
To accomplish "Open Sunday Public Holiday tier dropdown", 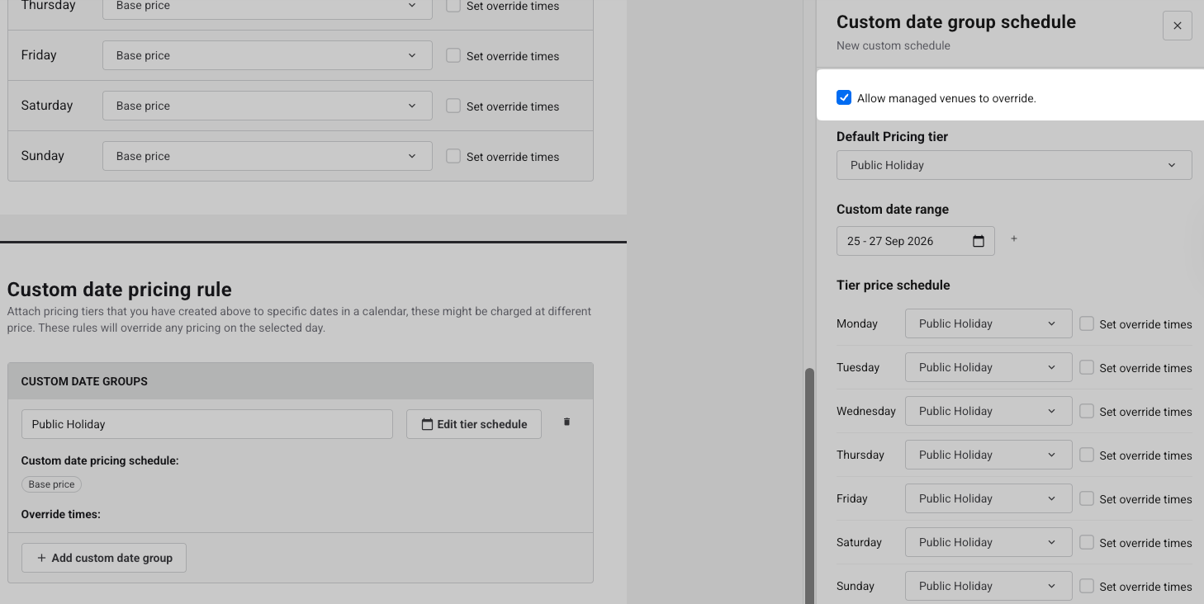I will click(x=988, y=586).
